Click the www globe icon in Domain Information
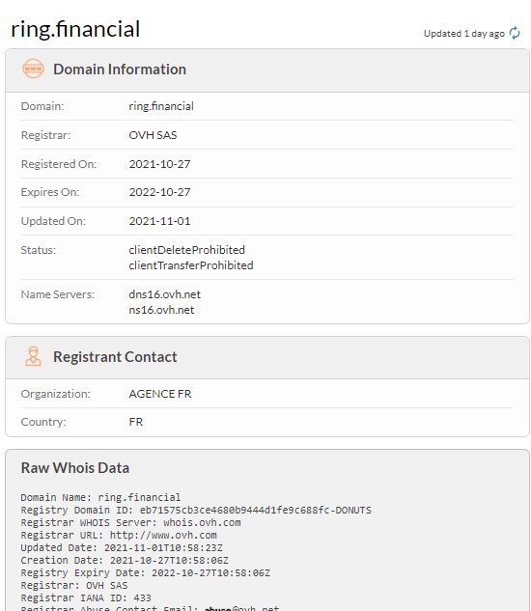 click(33, 69)
